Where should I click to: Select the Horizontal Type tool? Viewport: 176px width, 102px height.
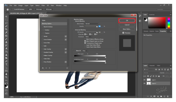(x=6, y=64)
